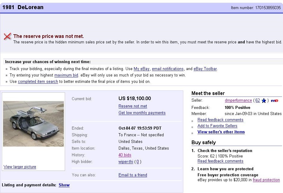The width and height of the screenshot is (283, 193).
Task: Open high bidder wiper-thi profile
Action: 126,162
